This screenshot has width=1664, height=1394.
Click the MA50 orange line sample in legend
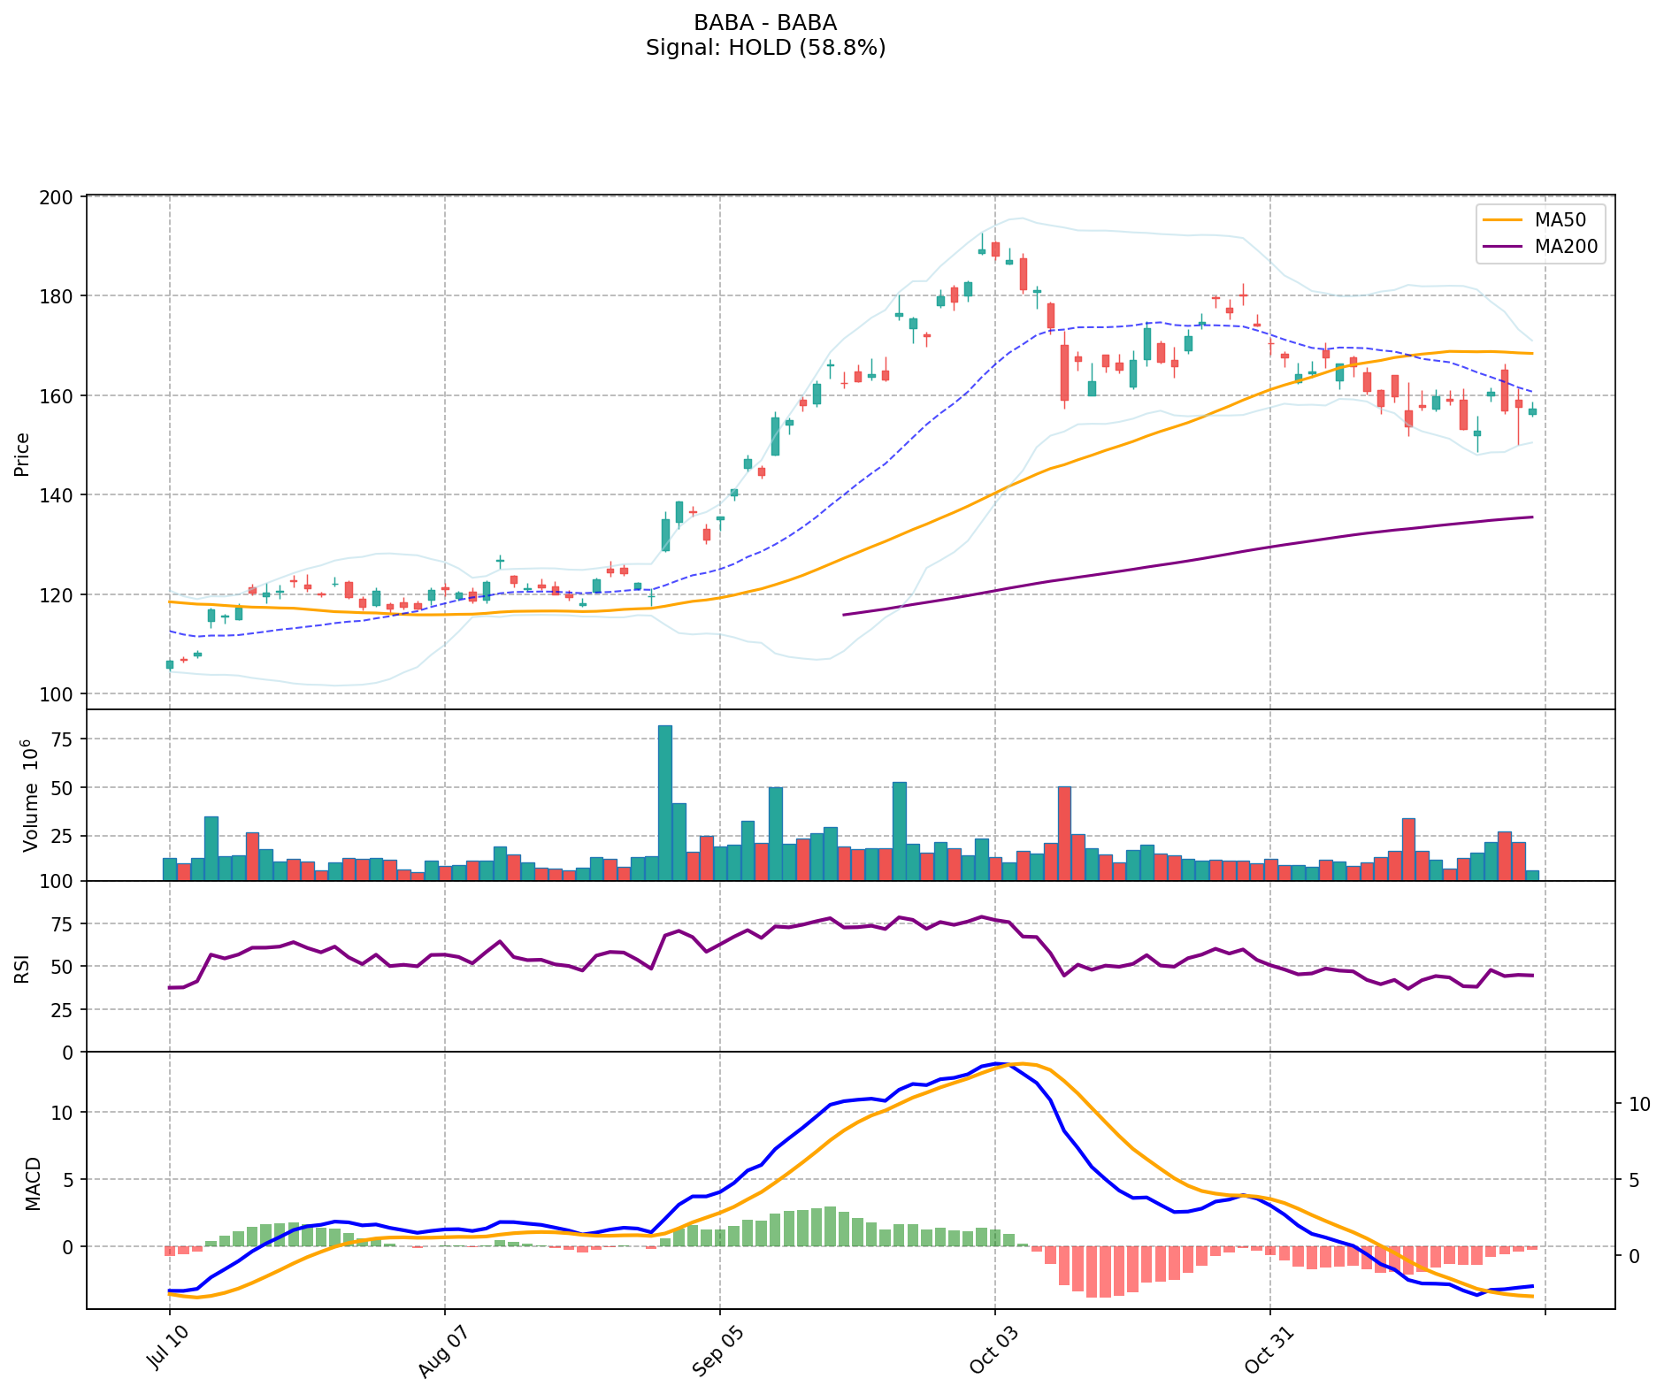click(x=1501, y=220)
